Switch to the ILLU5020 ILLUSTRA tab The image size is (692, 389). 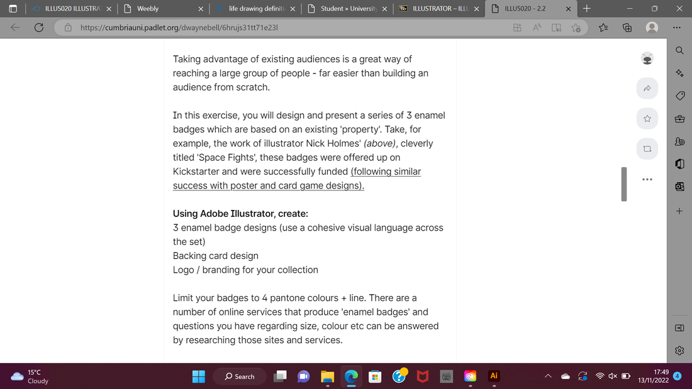(72, 8)
